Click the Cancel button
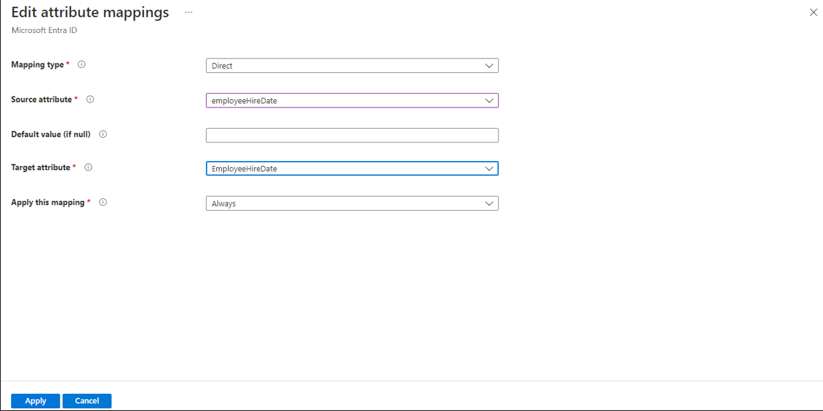Image resolution: width=823 pixels, height=411 pixels. coord(87,401)
